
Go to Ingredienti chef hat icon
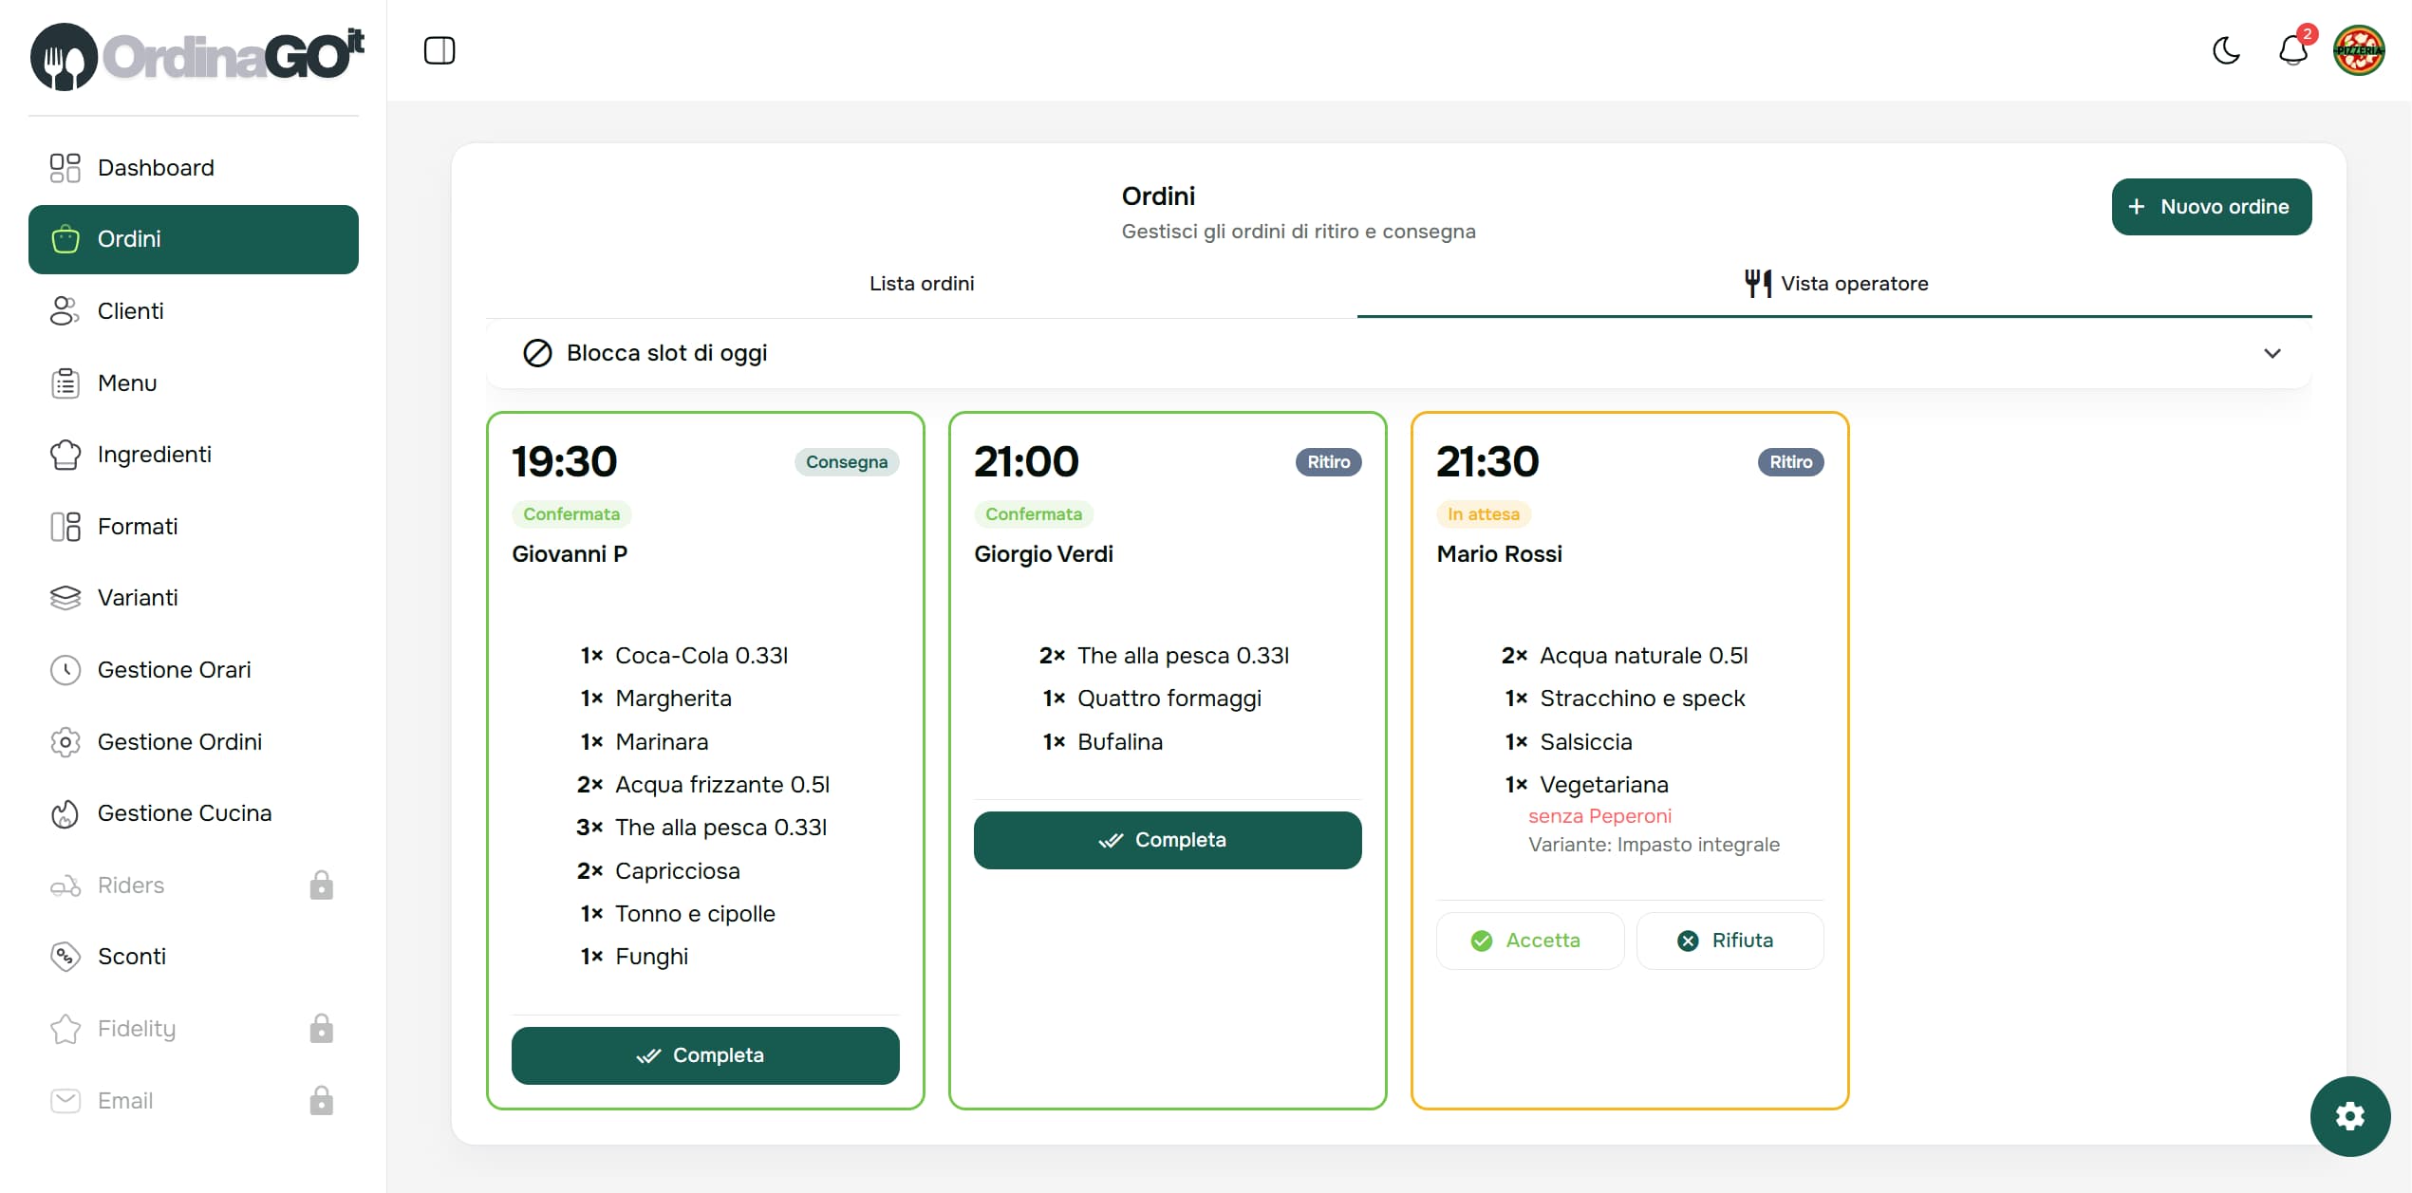pyautogui.click(x=65, y=455)
